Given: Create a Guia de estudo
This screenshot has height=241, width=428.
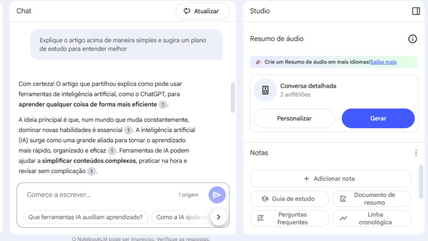Looking at the screenshot, I should [289, 199].
